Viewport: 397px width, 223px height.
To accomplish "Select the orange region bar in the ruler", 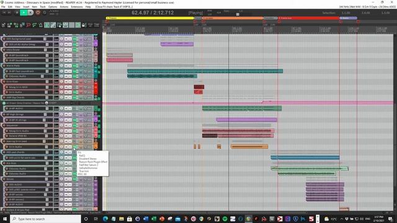I will tap(233, 18).
